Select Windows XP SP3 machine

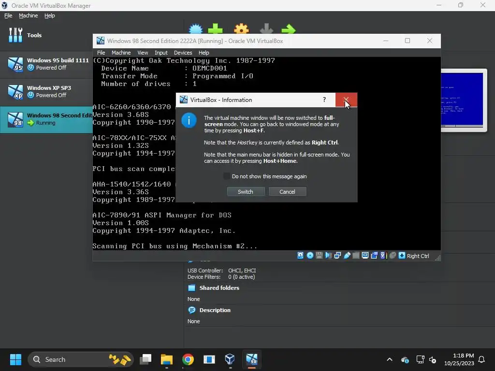[46, 92]
